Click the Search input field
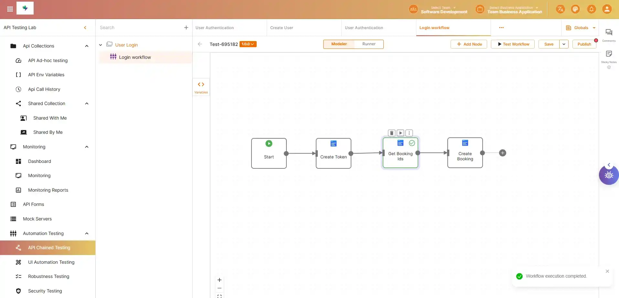Screen dimensions: 619x298 coord(139,28)
